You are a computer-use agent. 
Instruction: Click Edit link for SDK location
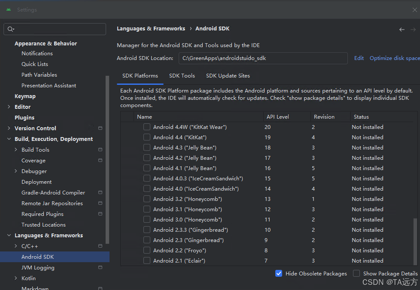359,58
